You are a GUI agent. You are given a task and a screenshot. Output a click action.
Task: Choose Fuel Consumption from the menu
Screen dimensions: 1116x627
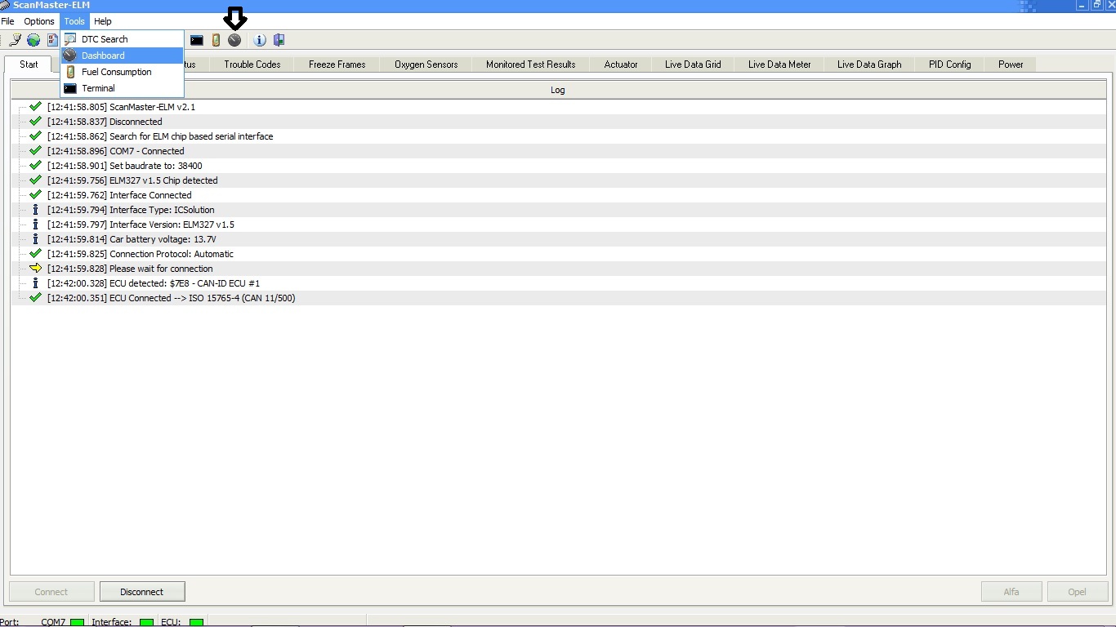pyautogui.click(x=115, y=72)
